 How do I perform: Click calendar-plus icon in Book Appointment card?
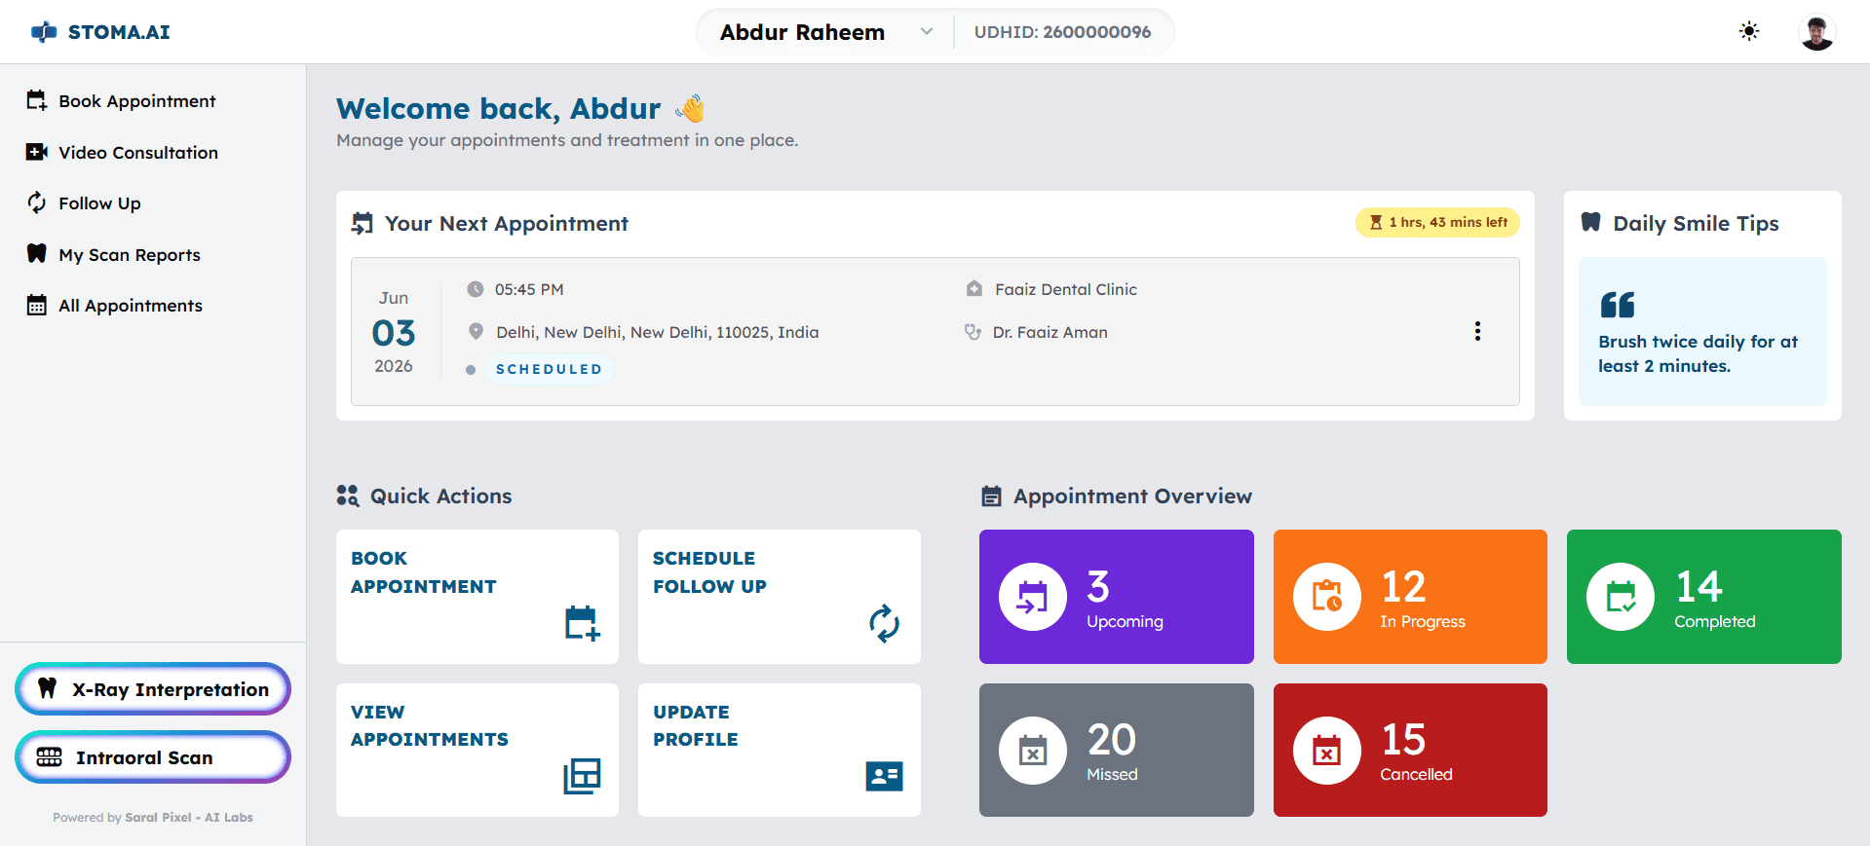583,623
